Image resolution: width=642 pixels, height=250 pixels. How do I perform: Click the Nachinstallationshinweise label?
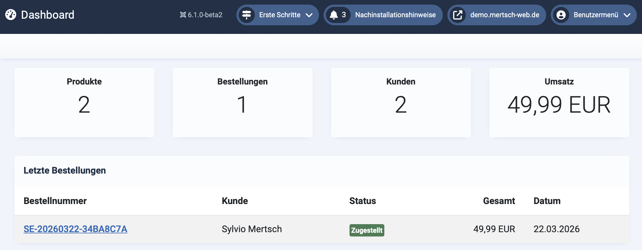click(x=395, y=15)
